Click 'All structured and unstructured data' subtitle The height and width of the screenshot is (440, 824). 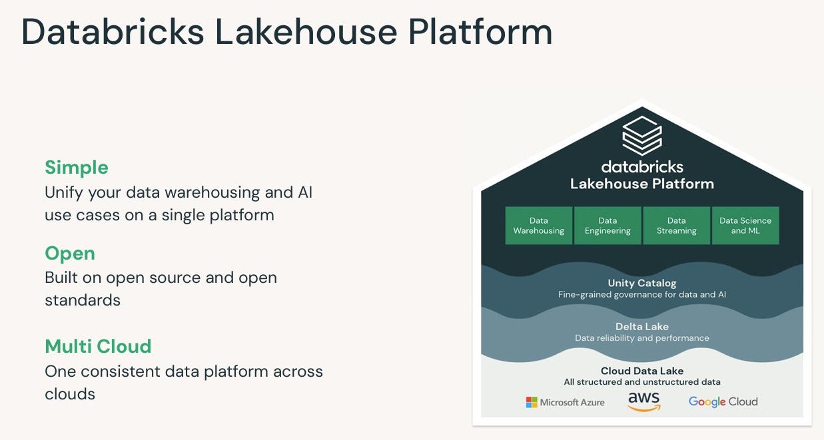pos(642,382)
